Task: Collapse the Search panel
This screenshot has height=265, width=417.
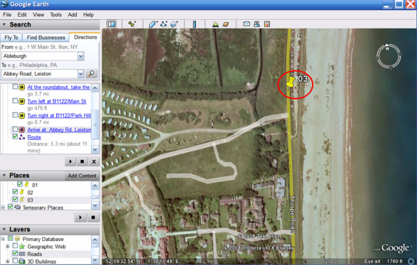Action: point(4,25)
